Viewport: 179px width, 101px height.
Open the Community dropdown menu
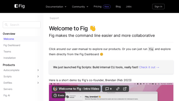click(x=80, y=7)
